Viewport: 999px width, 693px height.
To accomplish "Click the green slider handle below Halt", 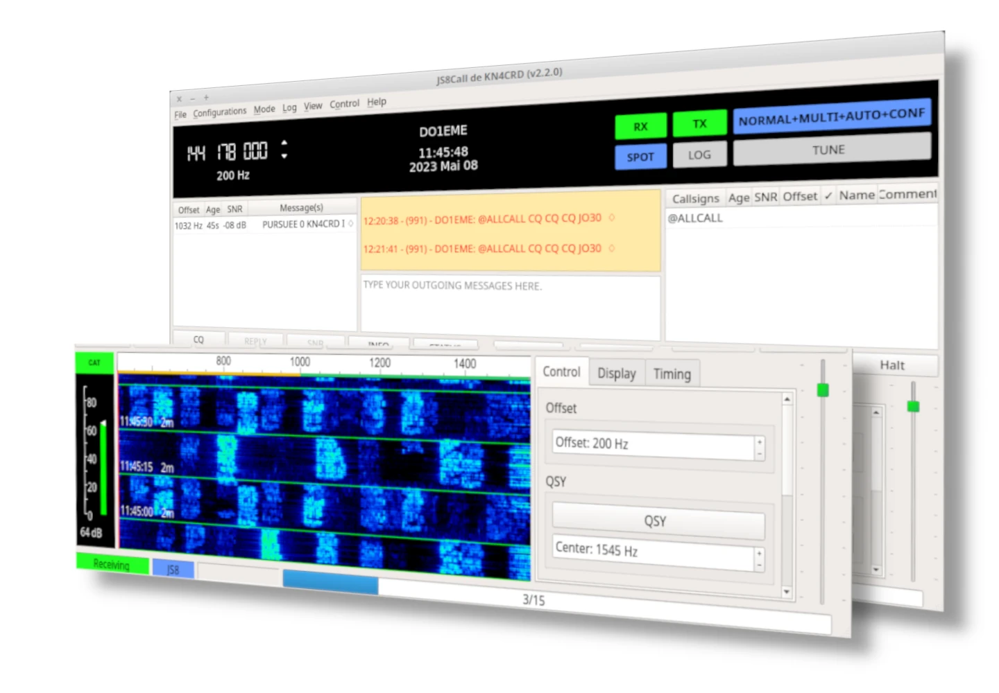I will click(913, 406).
